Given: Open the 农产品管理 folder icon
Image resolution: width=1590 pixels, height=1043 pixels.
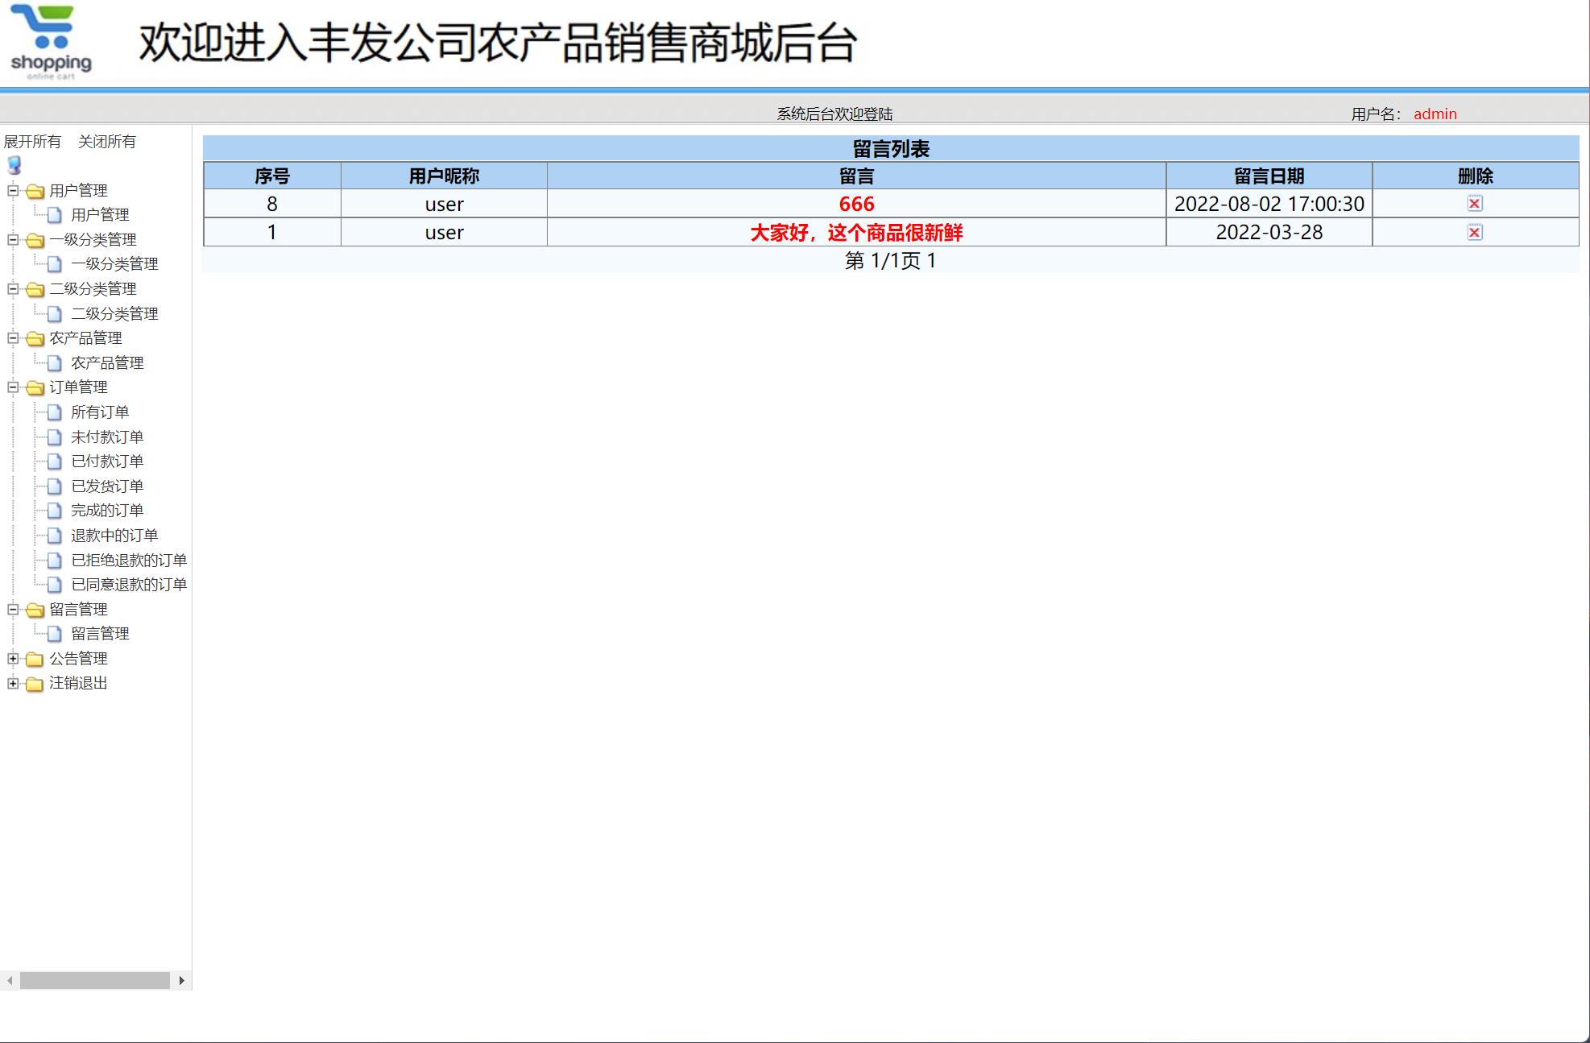Looking at the screenshot, I should coord(34,338).
